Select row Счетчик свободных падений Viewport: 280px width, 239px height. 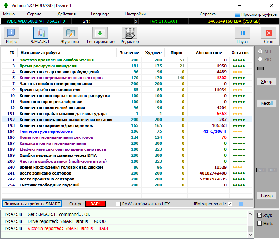point(127,185)
